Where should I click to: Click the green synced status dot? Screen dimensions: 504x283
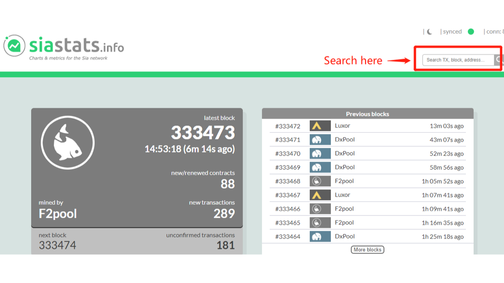coord(471,32)
